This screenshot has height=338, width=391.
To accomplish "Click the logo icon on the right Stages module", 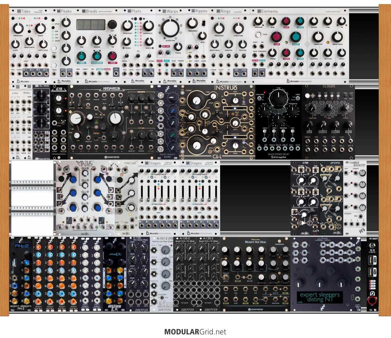I will click(188, 163).
